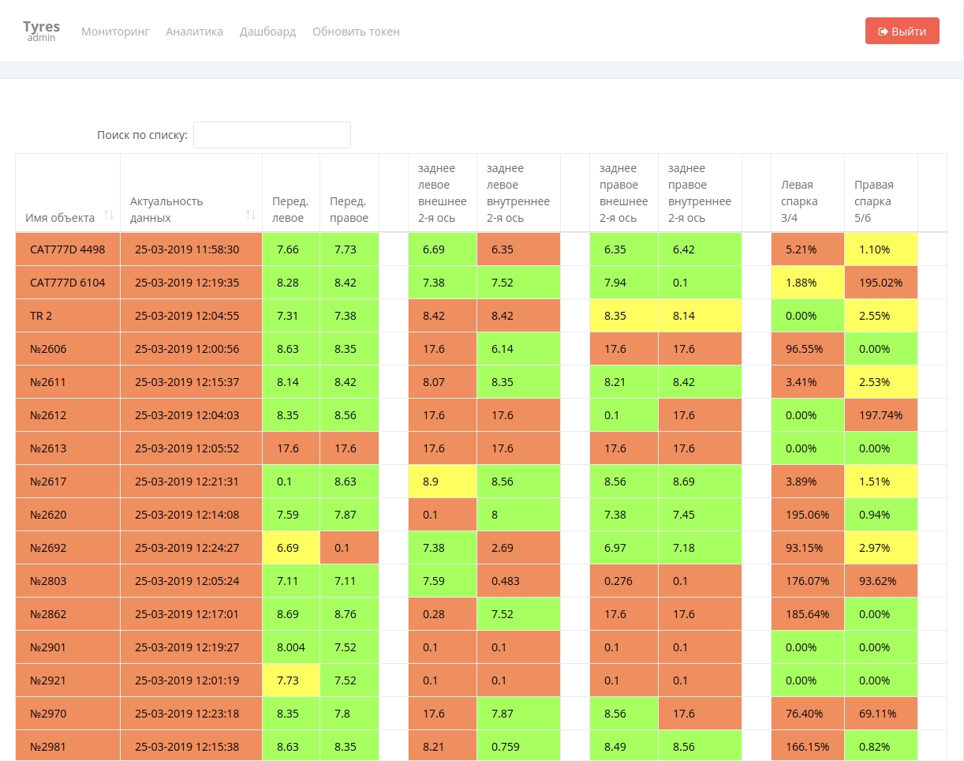Go to the Дашбоард page
Image resolution: width=964 pixels, height=761 pixels.
[267, 32]
